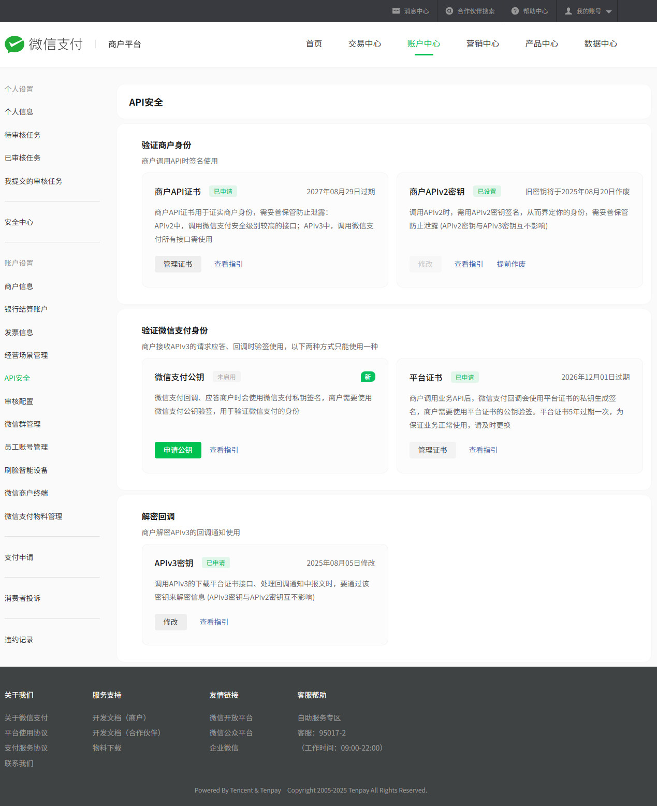Open 违约记录 in sidebar
657x806 pixels.
[x=19, y=640]
